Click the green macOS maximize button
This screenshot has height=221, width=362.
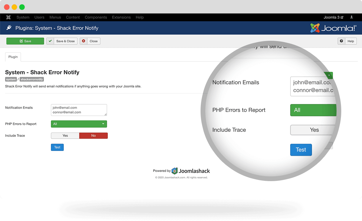(x=22, y=7)
